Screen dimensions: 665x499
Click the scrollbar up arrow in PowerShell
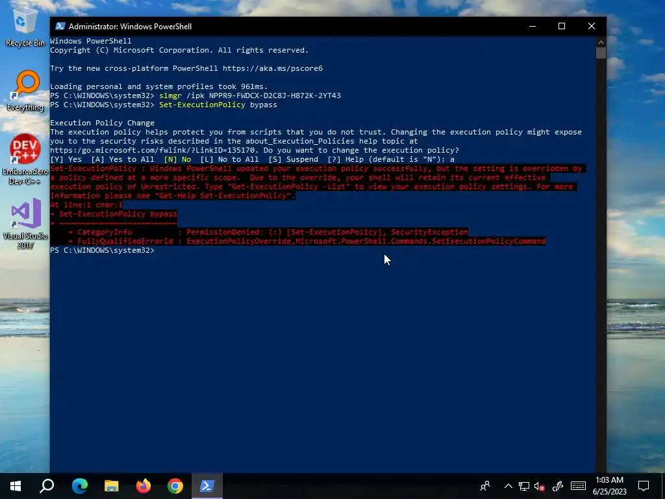(x=601, y=42)
